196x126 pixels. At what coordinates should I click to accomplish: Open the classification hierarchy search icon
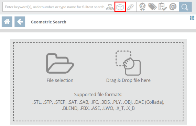click(110, 7)
